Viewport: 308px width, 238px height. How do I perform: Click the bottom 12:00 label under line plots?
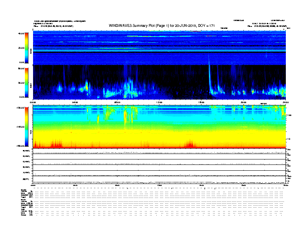159,185
